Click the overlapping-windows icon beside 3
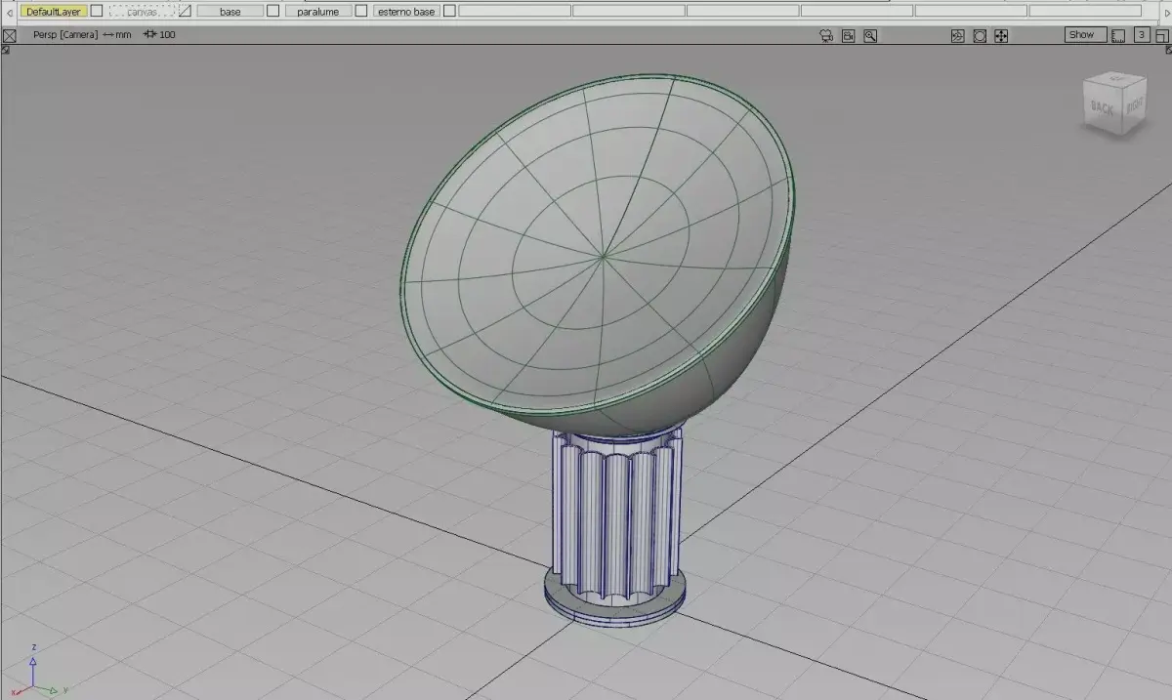The width and height of the screenshot is (1172, 700). pyautogui.click(x=1161, y=35)
